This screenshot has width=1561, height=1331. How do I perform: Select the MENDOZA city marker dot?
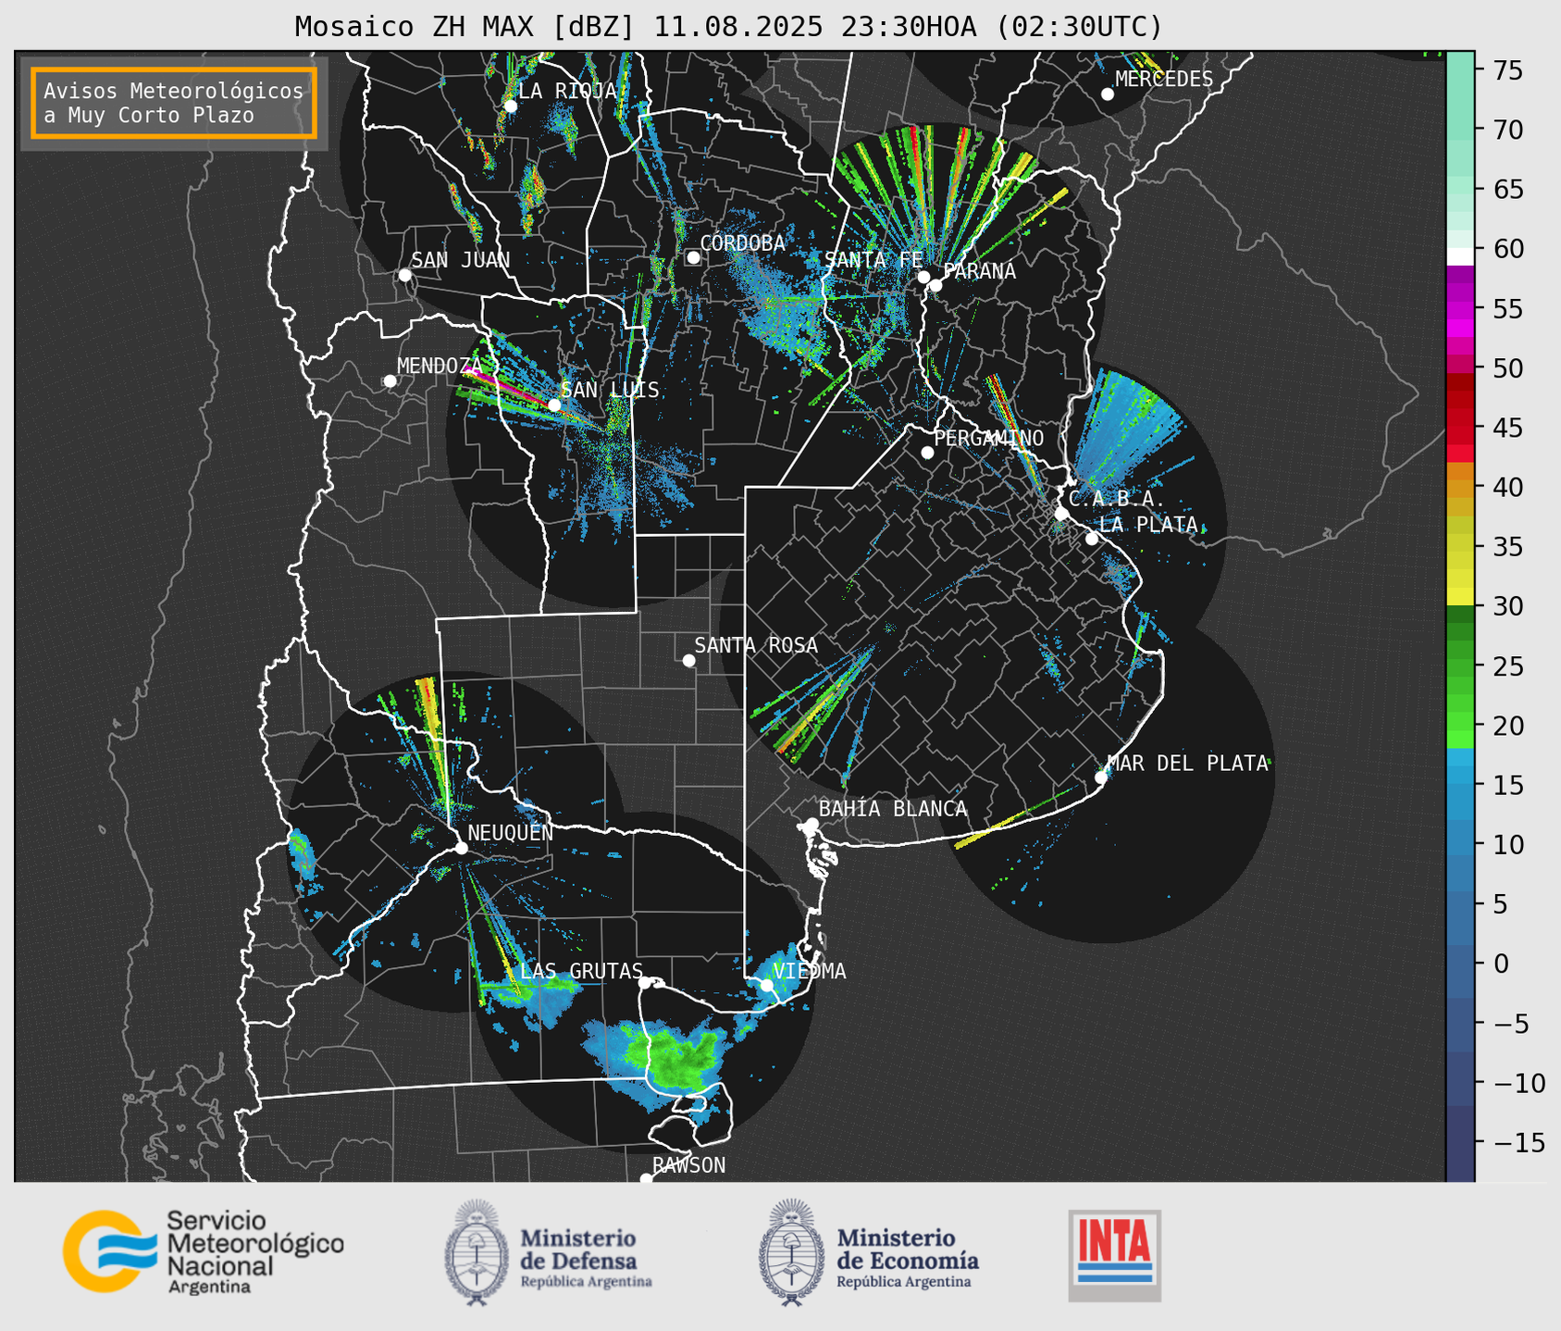(390, 381)
